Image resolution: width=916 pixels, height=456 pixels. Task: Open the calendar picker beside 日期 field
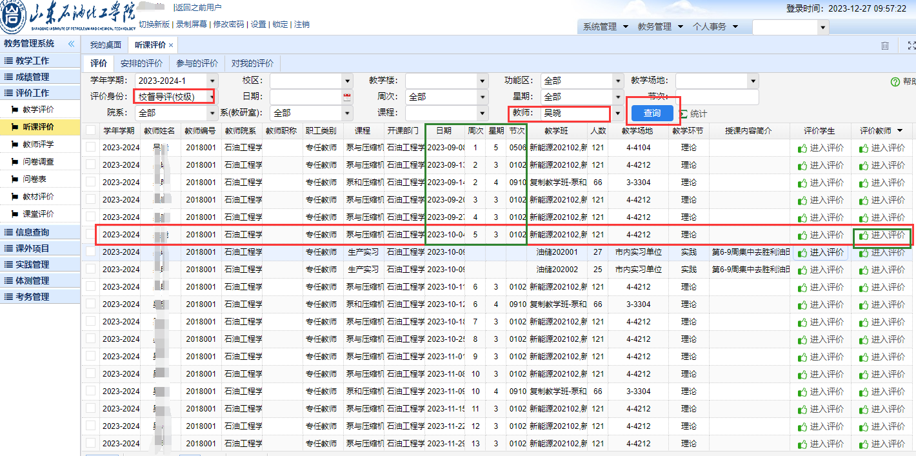coord(348,97)
